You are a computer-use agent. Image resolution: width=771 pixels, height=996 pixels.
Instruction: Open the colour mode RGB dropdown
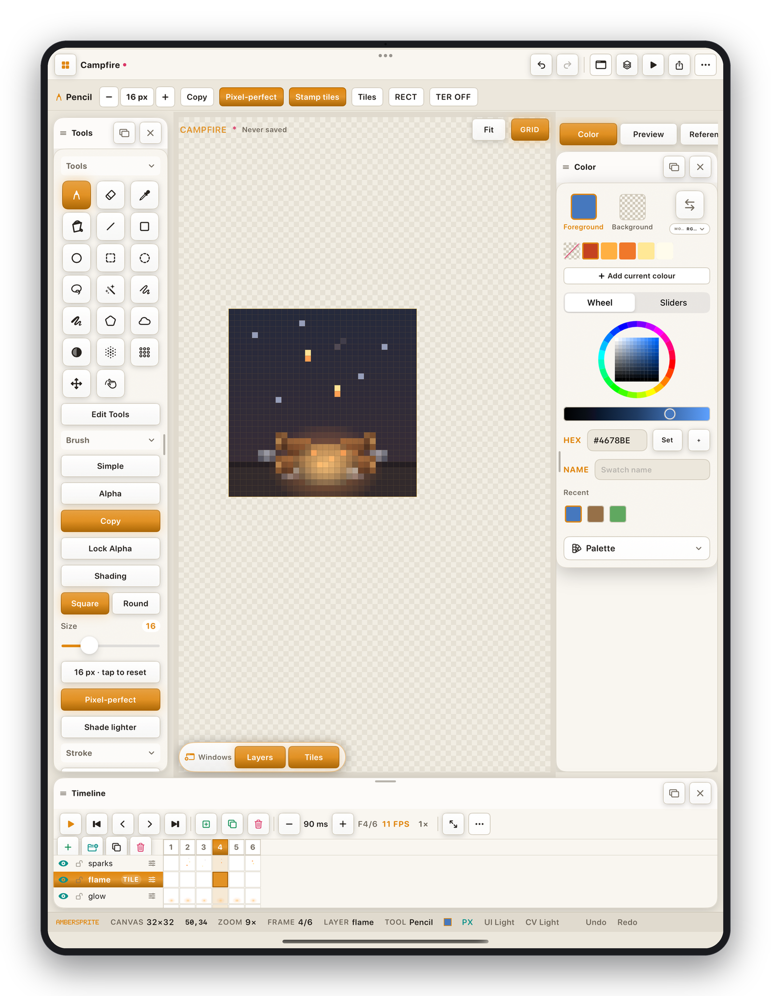tap(689, 229)
